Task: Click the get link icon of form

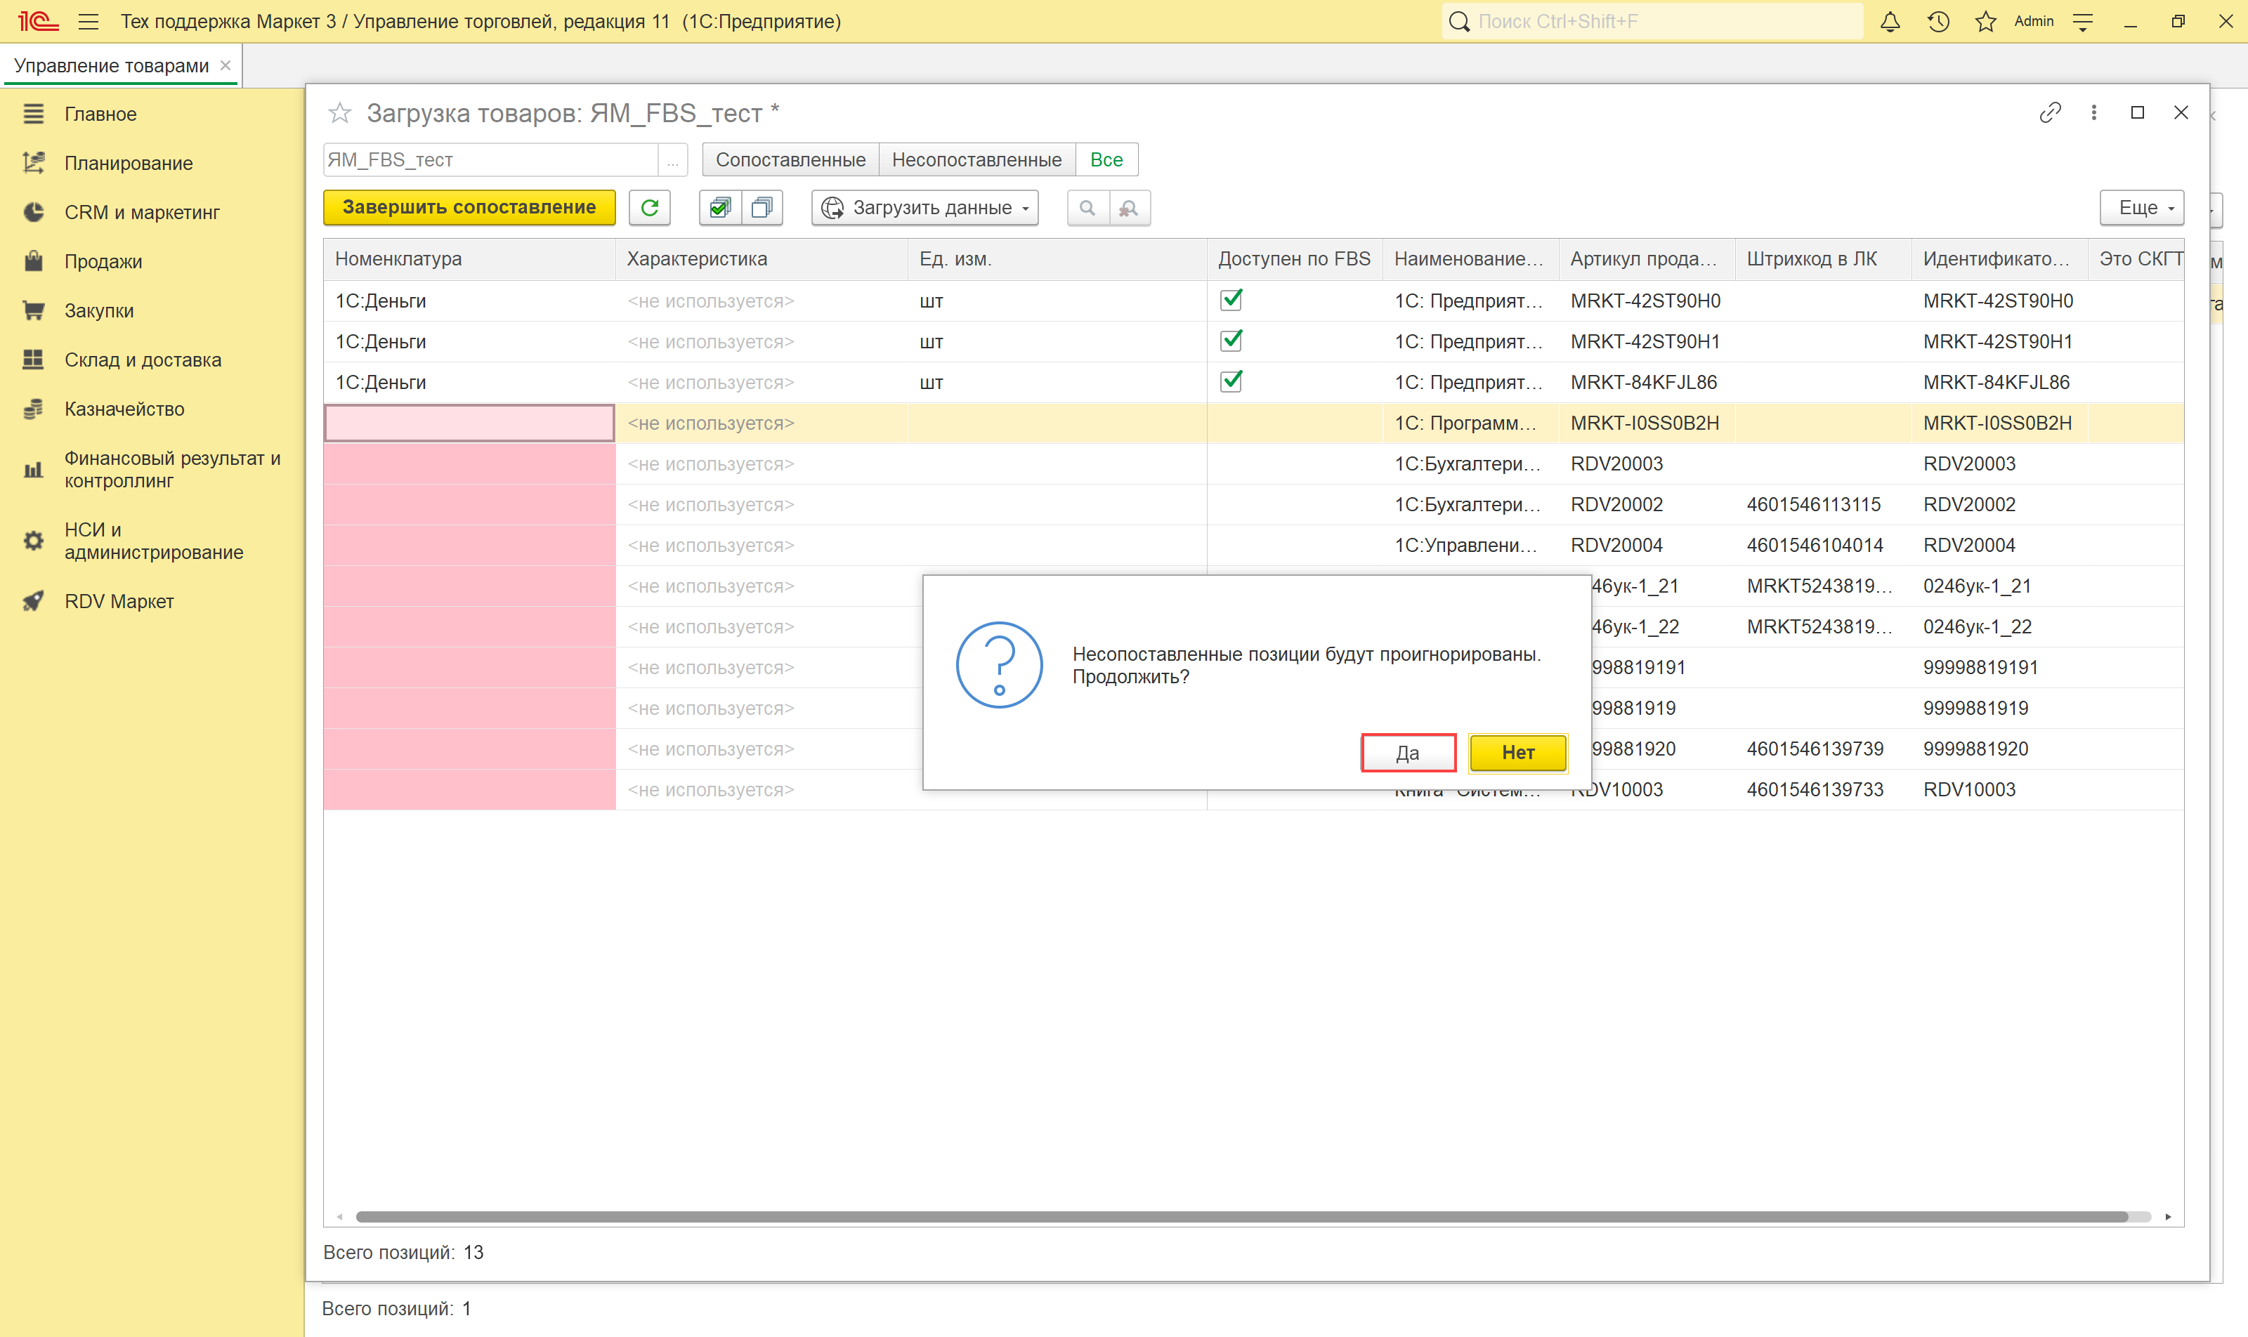Action: pyautogui.click(x=2050, y=112)
